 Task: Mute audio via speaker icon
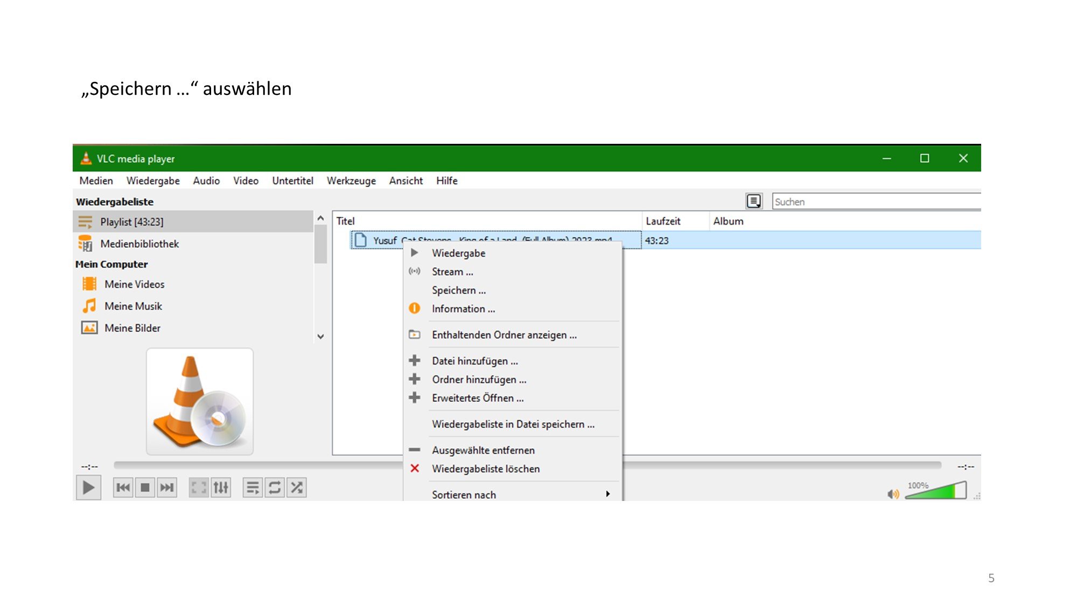click(893, 494)
